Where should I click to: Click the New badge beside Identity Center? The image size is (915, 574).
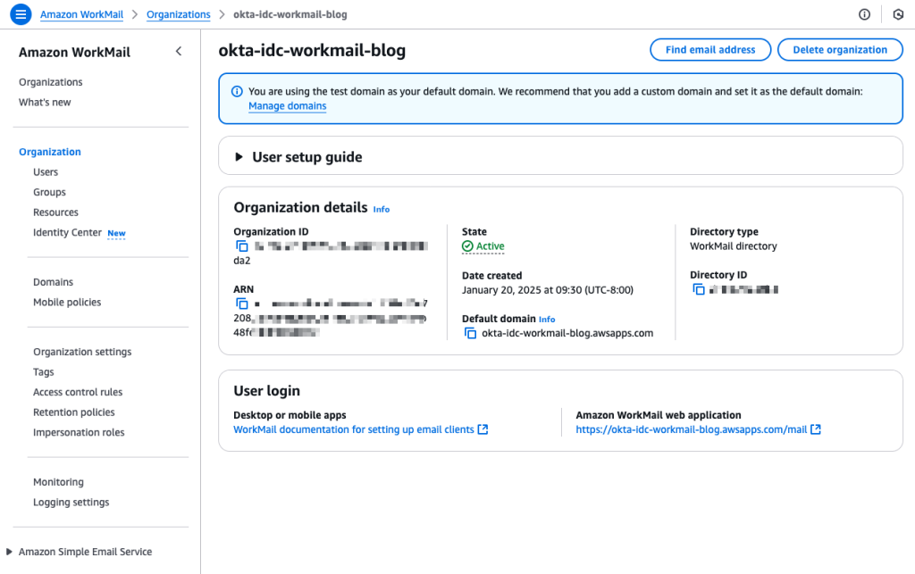click(117, 233)
